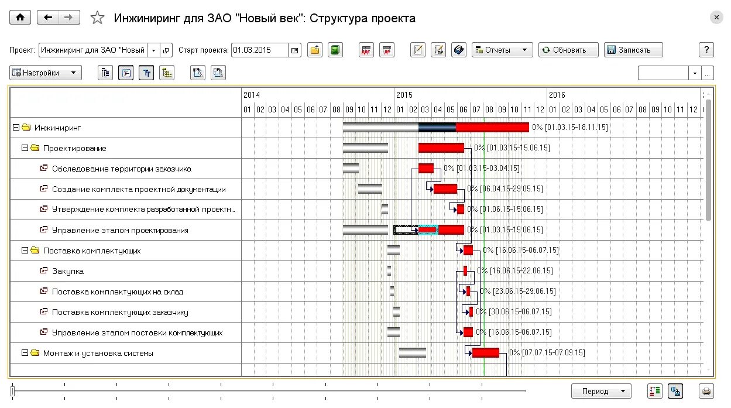
Task: Click the second copy-documents icon
Action: 218,73
